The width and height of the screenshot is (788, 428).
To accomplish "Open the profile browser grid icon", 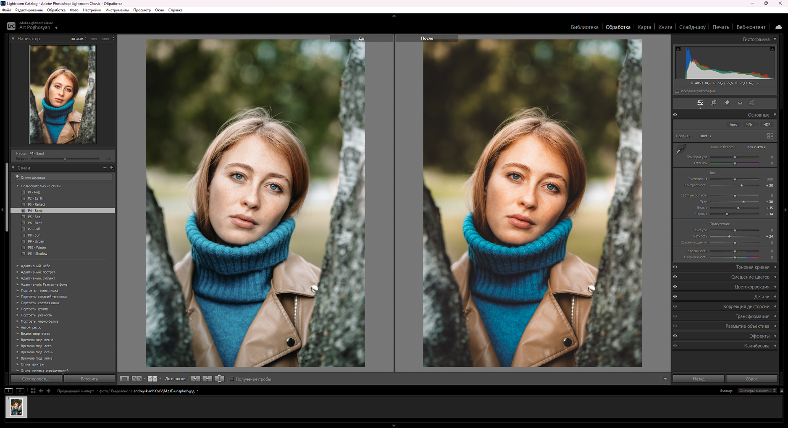I will click(770, 136).
